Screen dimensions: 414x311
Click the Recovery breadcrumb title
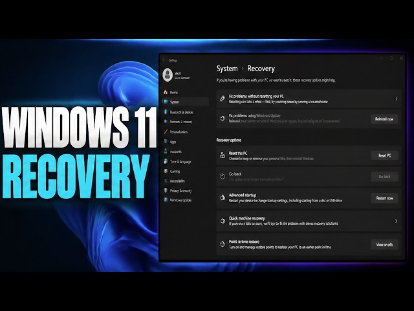(x=261, y=69)
